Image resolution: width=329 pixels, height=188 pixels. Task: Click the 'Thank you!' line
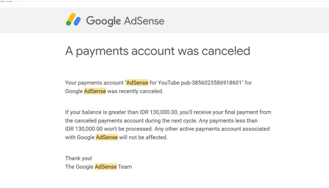click(78, 158)
